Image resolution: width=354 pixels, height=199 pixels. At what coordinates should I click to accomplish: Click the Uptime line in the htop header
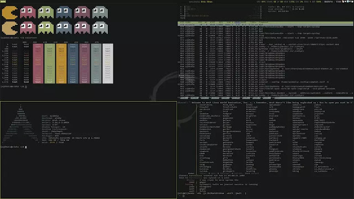[x=278, y=11]
